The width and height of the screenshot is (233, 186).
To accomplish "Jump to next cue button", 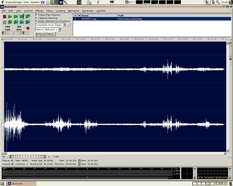I will coord(19,29).
